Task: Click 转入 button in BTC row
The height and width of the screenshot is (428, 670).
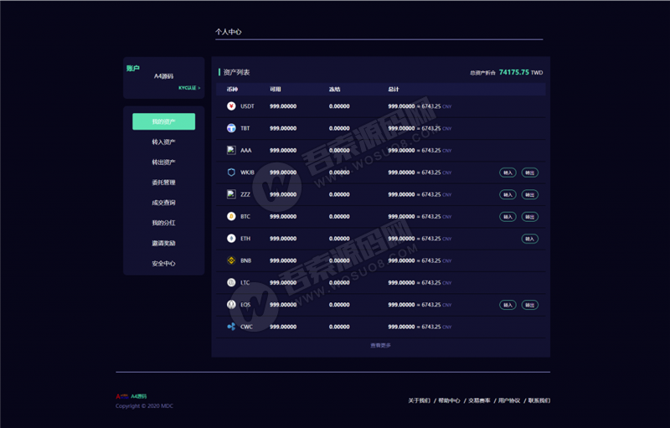Action: click(508, 217)
